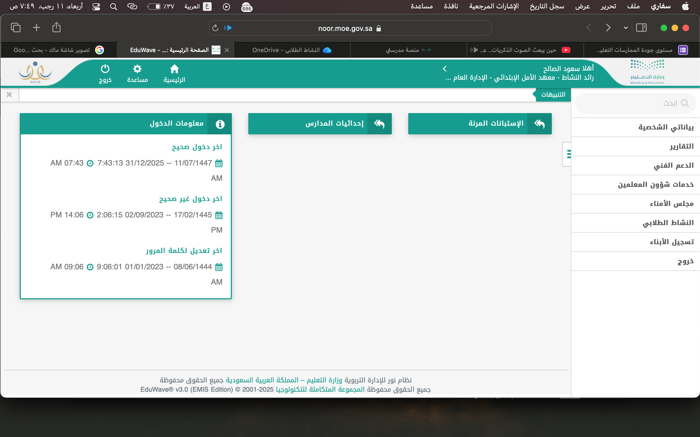Click the Noor home (الرئيسية) icon
This screenshot has height=437, width=700.
(174, 69)
